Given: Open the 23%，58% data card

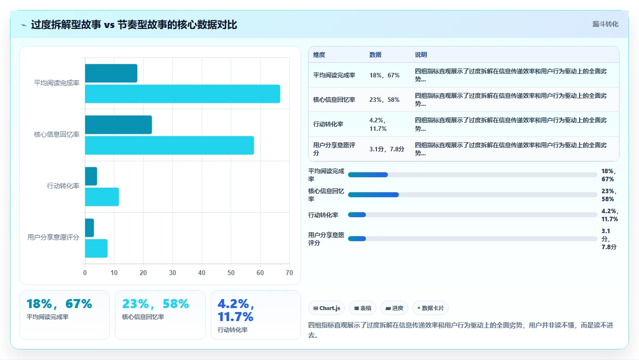Looking at the screenshot, I should (x=160, y=315).
